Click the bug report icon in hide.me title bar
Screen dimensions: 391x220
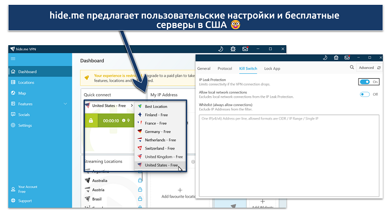coord(233,49)
